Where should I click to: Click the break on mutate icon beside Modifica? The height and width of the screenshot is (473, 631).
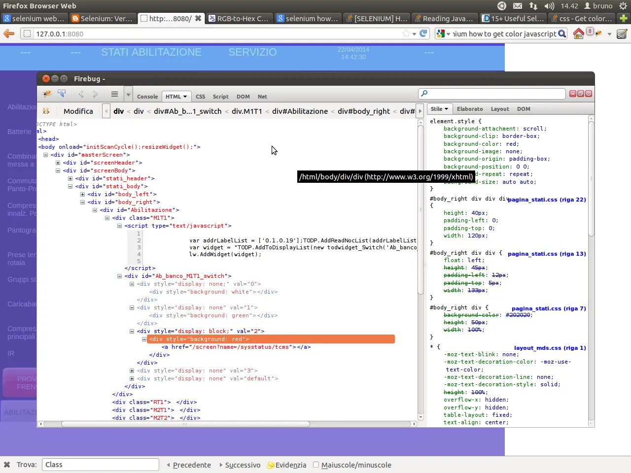pos(46,111)
